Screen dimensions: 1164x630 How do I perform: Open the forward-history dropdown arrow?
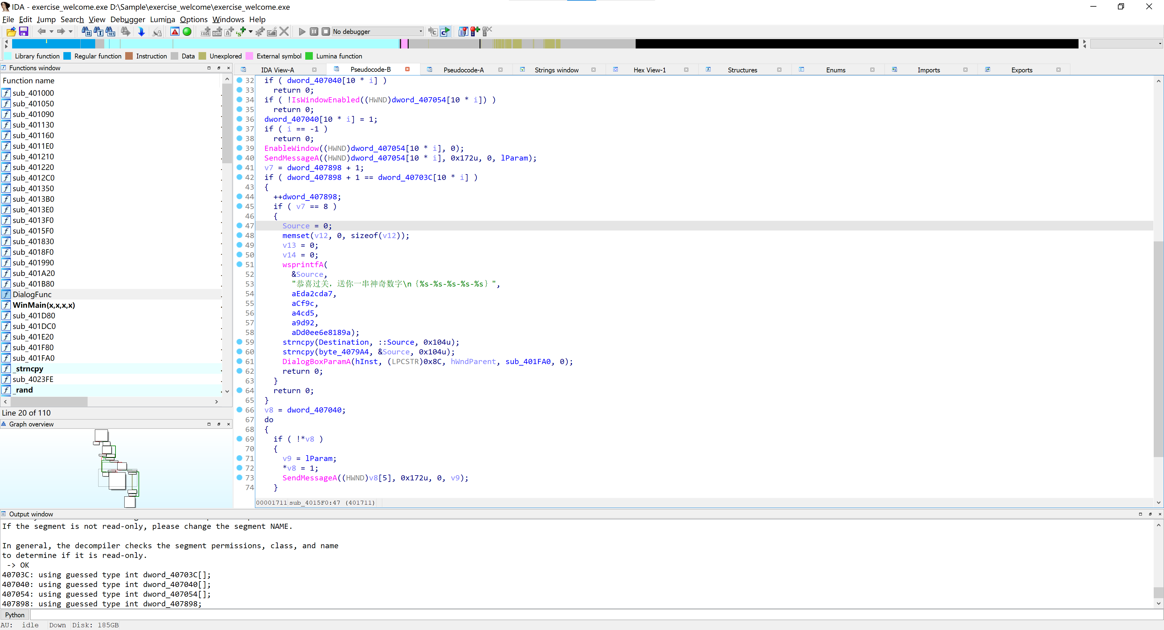[x=71, y=31]
